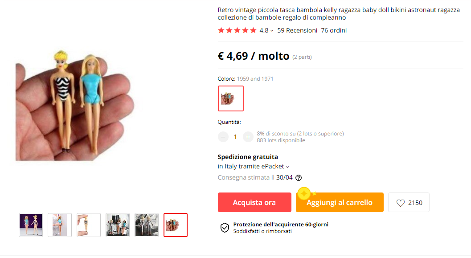Click Aggiungi al carrello button

(340, 202)
